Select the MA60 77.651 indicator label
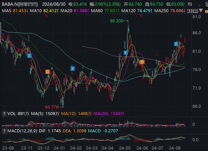 coord(105,11)
